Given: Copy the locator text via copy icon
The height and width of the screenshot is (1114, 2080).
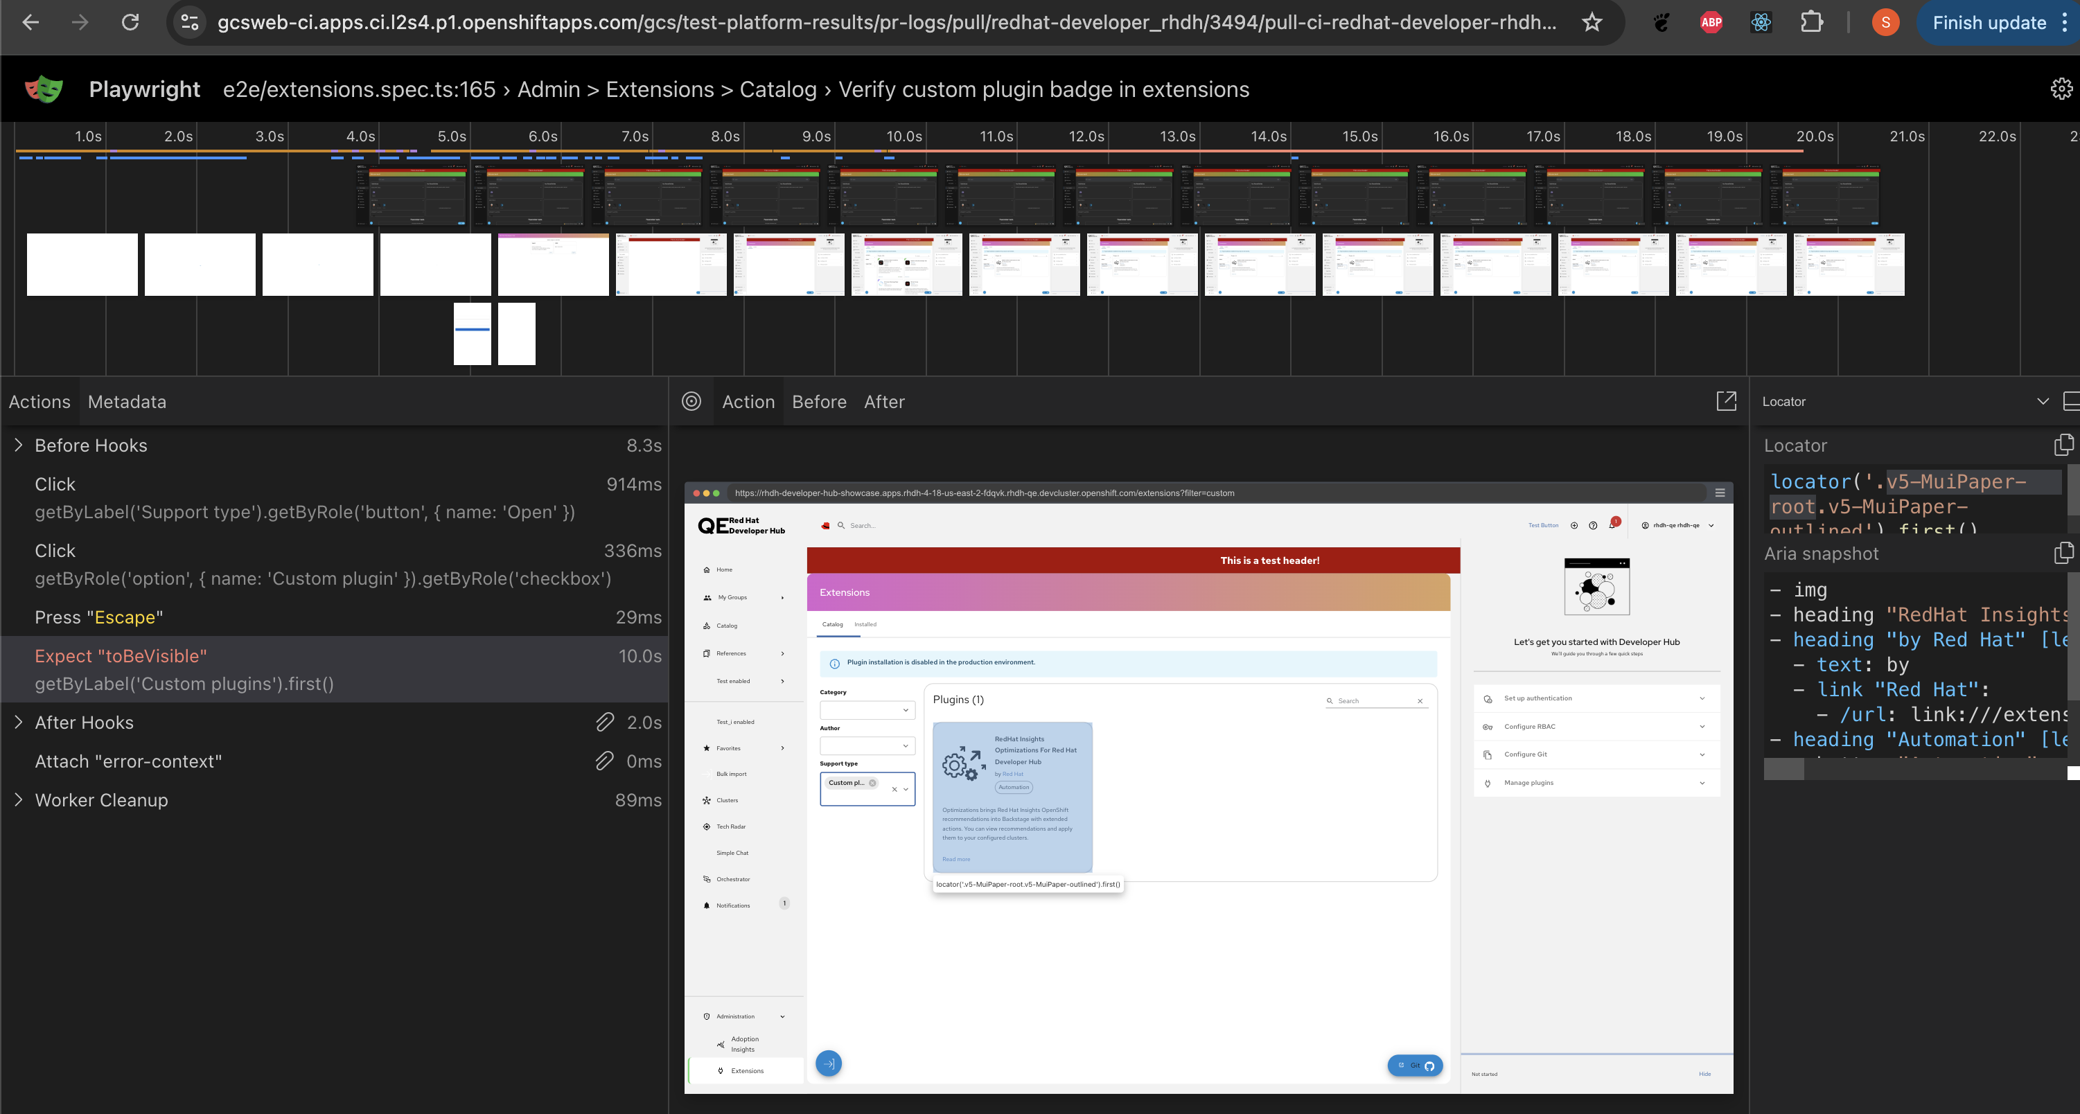Looking at the screenshot, I should [2063, 445].
